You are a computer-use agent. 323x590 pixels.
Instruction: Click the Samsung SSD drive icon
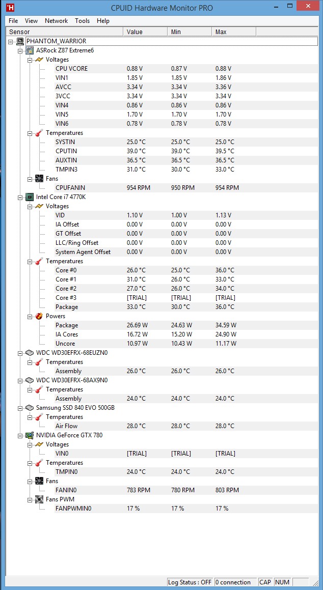click(x=30, y=408)
